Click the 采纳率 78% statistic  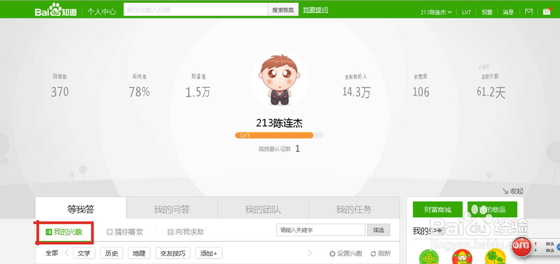point(139,86)
